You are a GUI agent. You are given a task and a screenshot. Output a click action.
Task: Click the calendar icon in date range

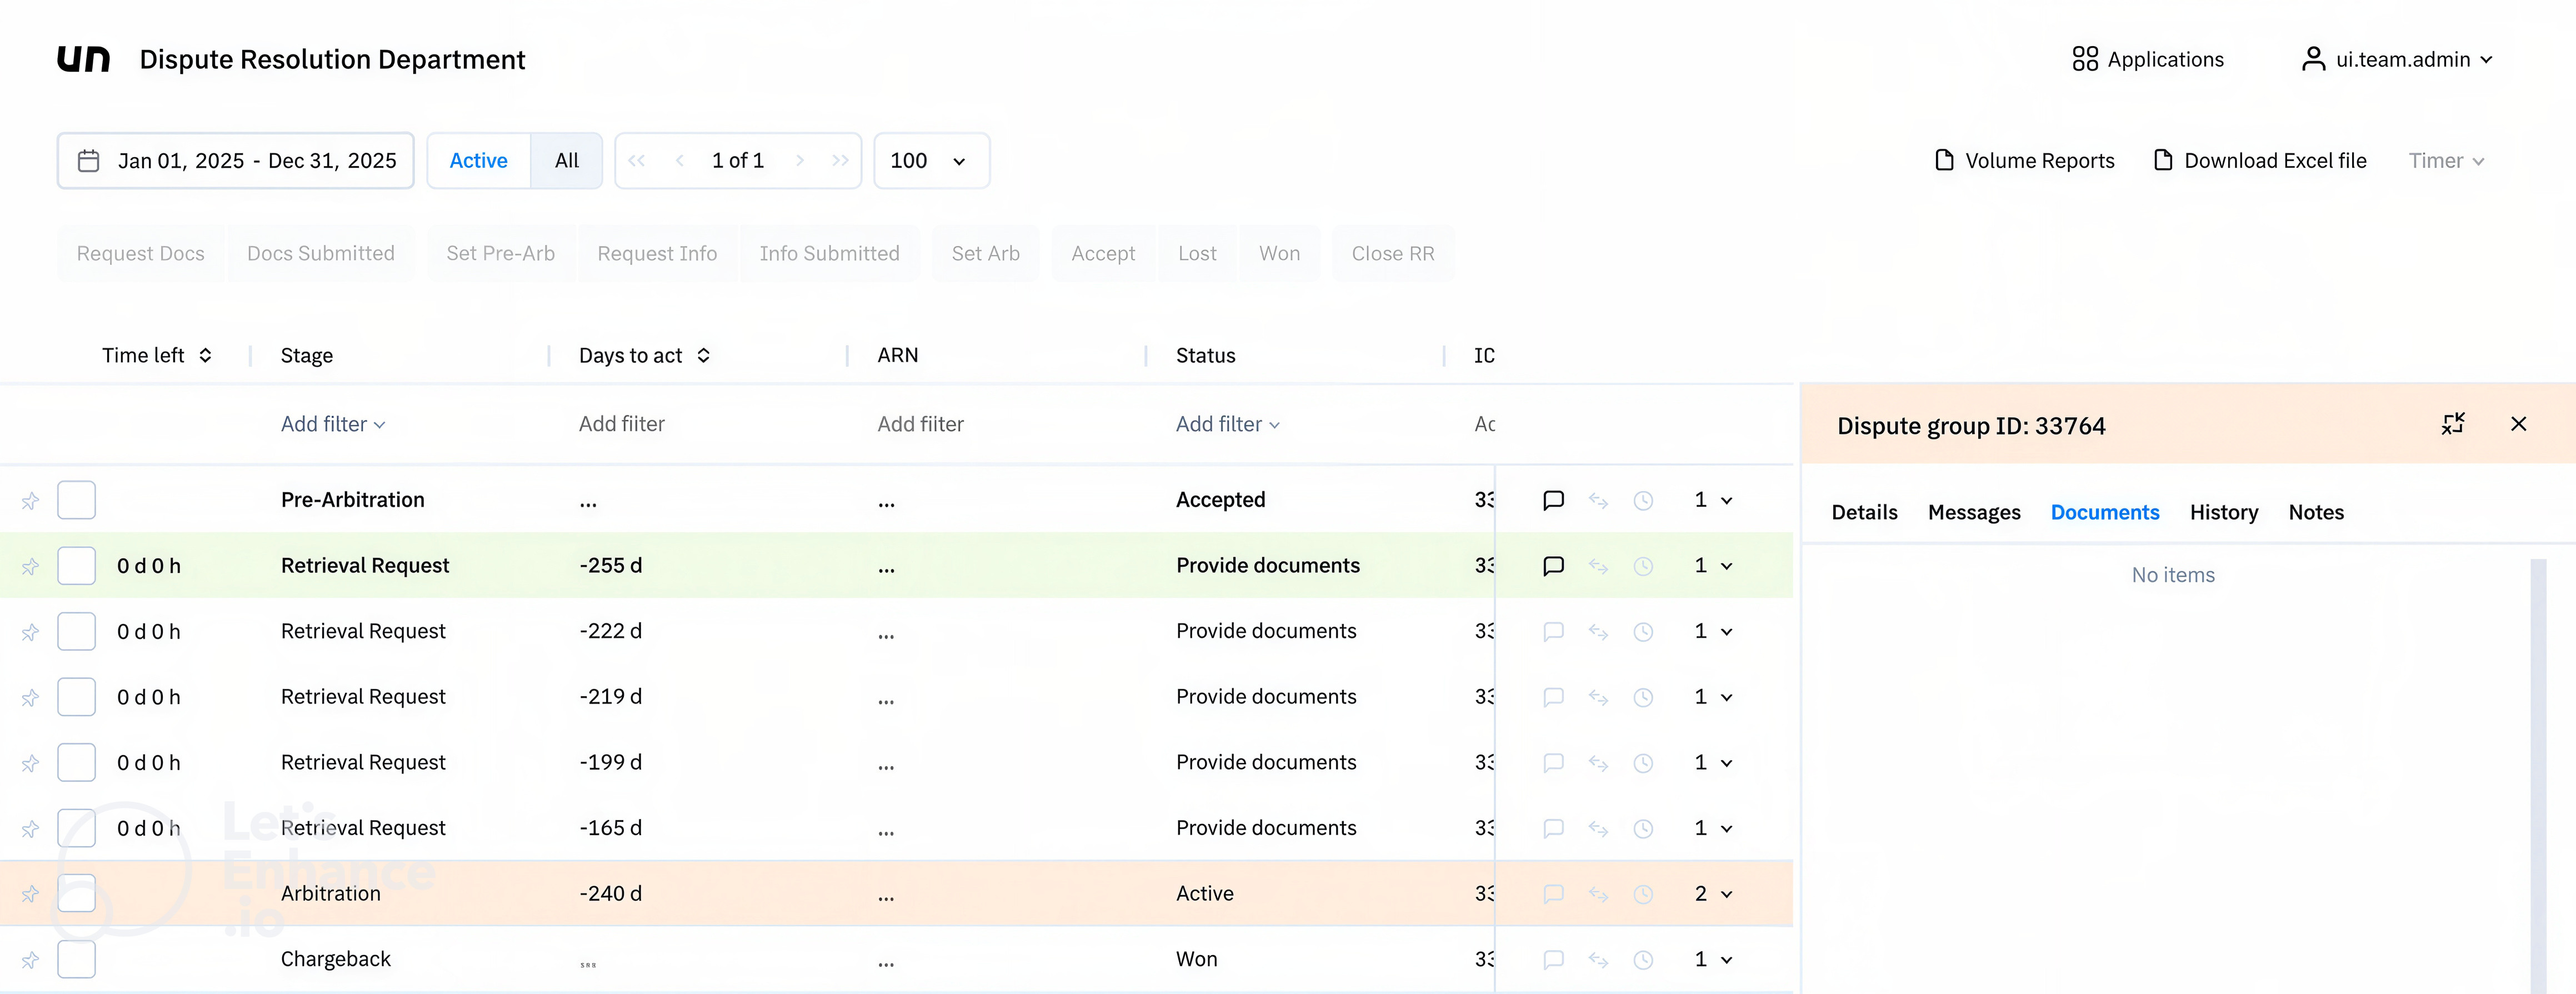point(89,161)
